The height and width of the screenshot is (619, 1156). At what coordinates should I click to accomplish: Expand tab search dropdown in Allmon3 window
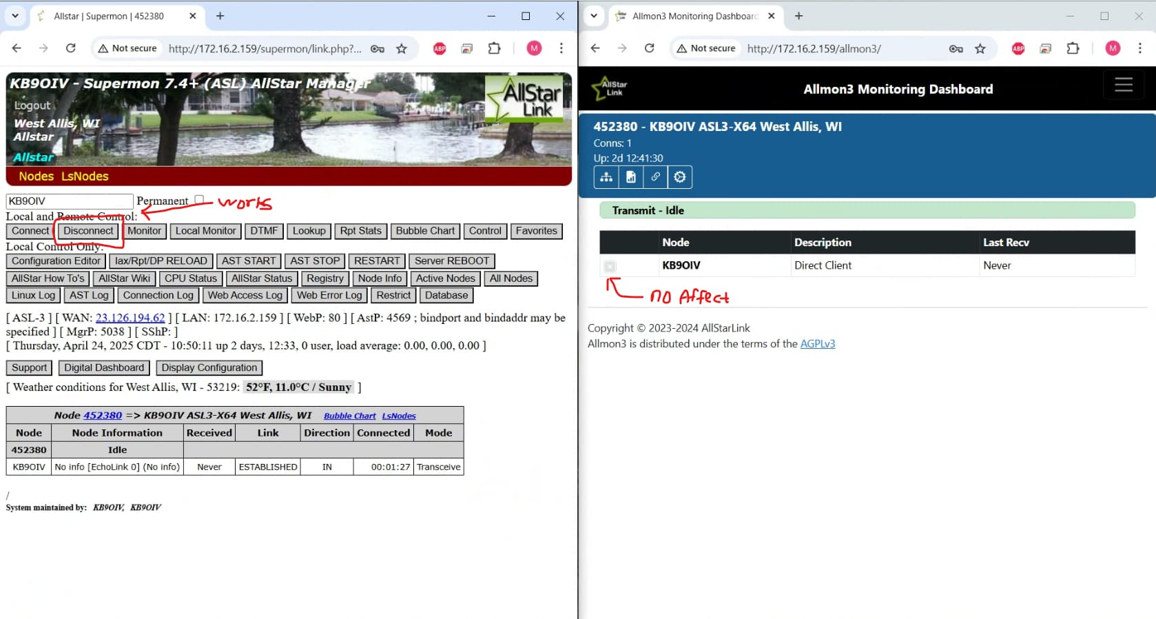pyautogui.click(x=593, y=16)
